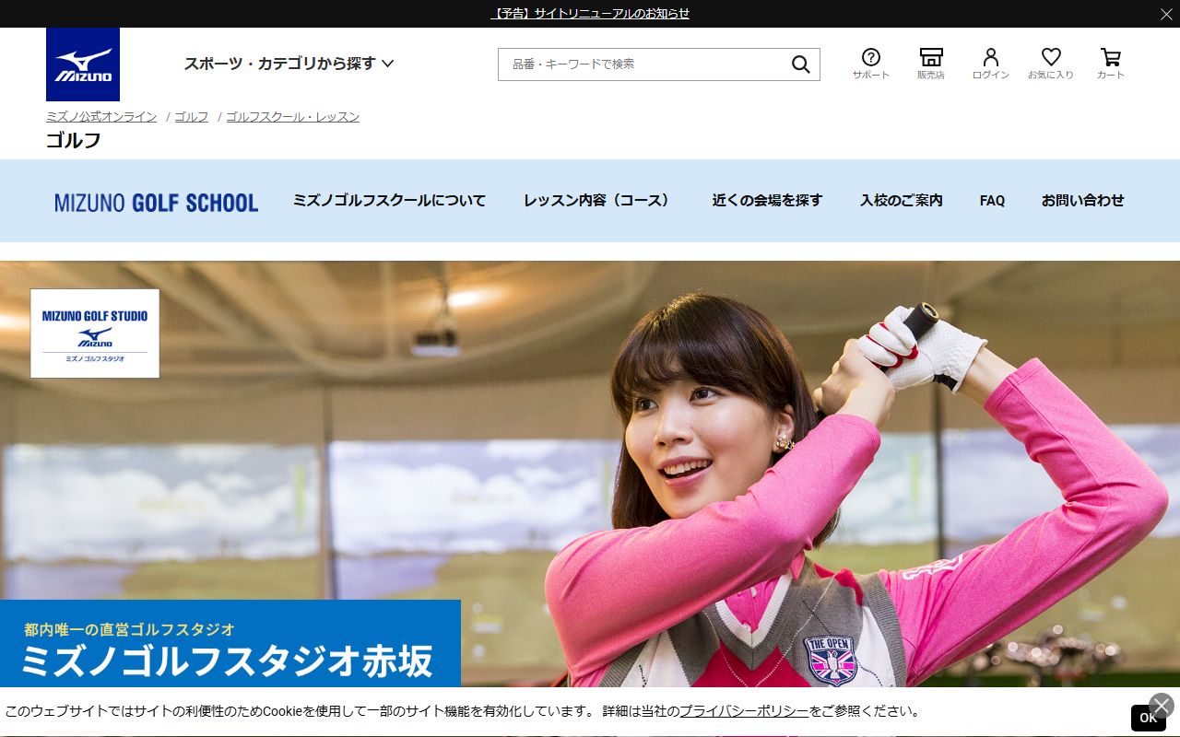Accept cookies with the OK button

(x=1148, y=718)
